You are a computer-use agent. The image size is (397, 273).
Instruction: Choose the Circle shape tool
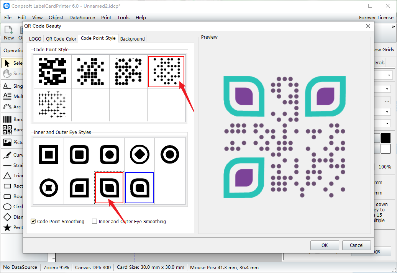pyautogui.click(x=12, y=207)
